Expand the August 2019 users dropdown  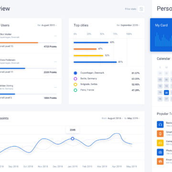point(49,25)
